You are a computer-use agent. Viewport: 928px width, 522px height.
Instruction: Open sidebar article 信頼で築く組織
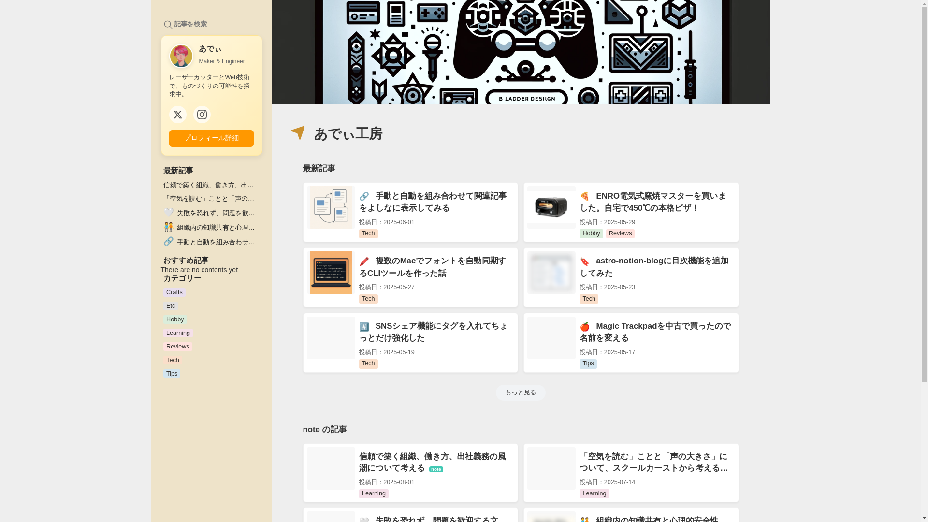coord(209,185)
